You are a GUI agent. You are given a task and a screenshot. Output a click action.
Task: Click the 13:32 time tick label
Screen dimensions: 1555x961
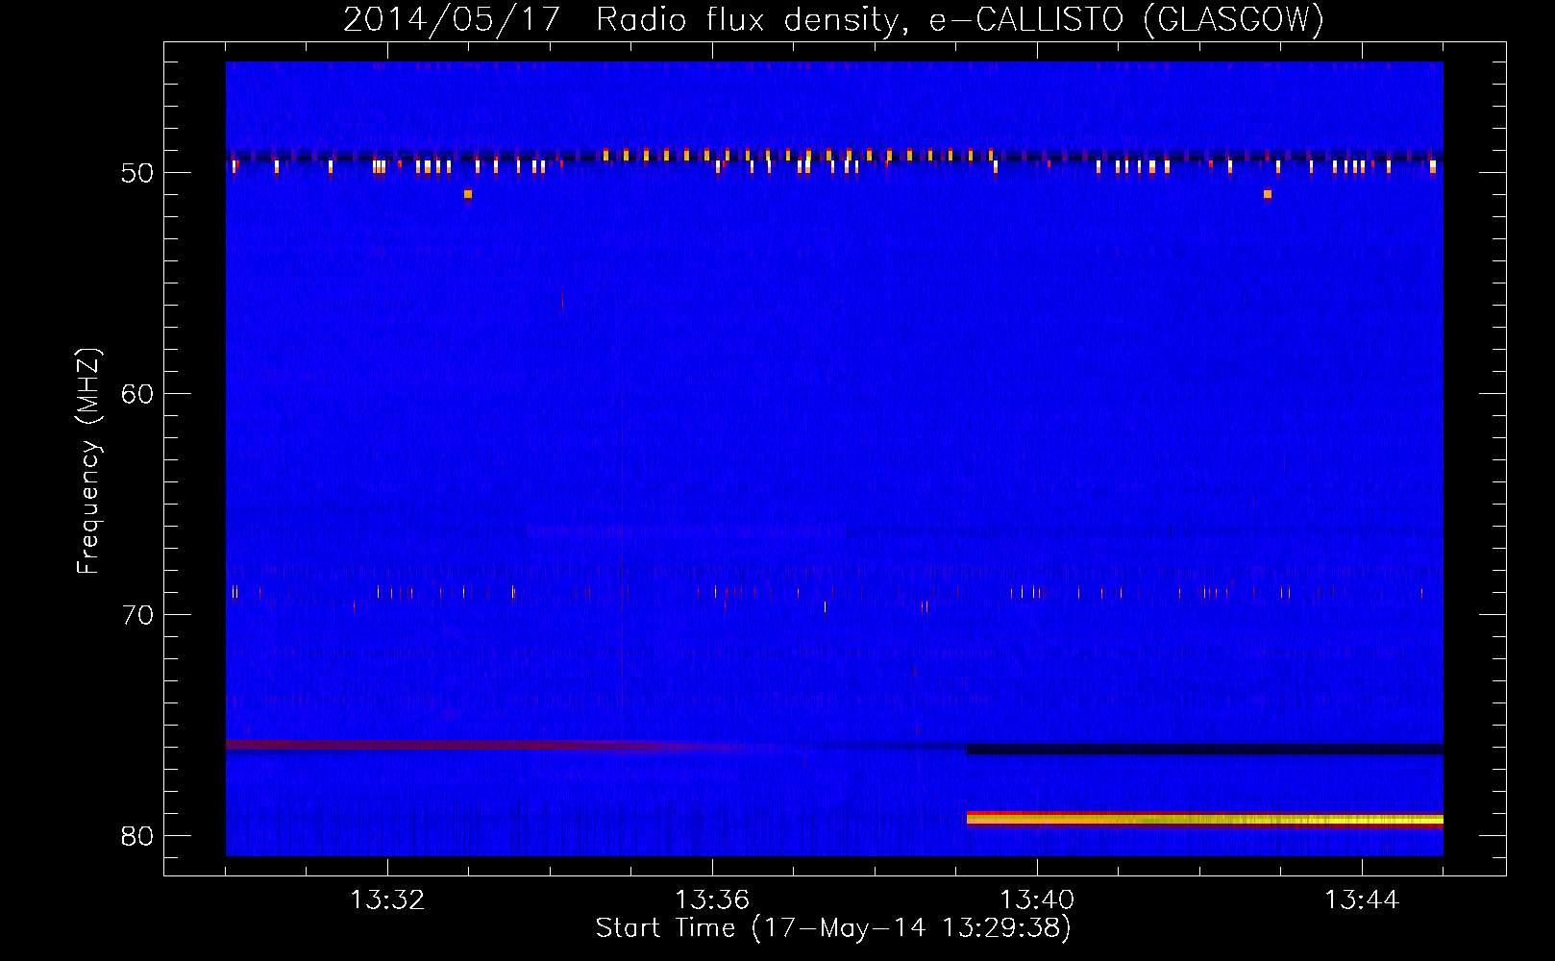(x=387, y=900)
